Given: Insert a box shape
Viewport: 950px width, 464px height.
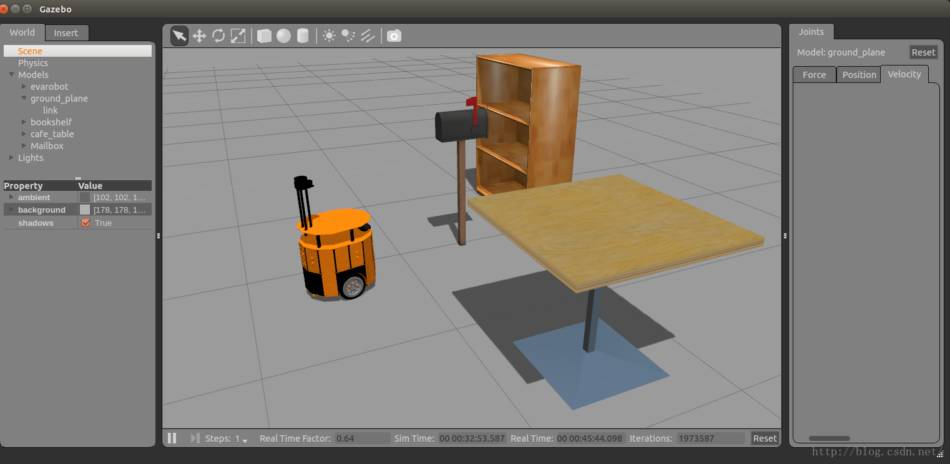Looking at the screenshot, I should [264, 36].
